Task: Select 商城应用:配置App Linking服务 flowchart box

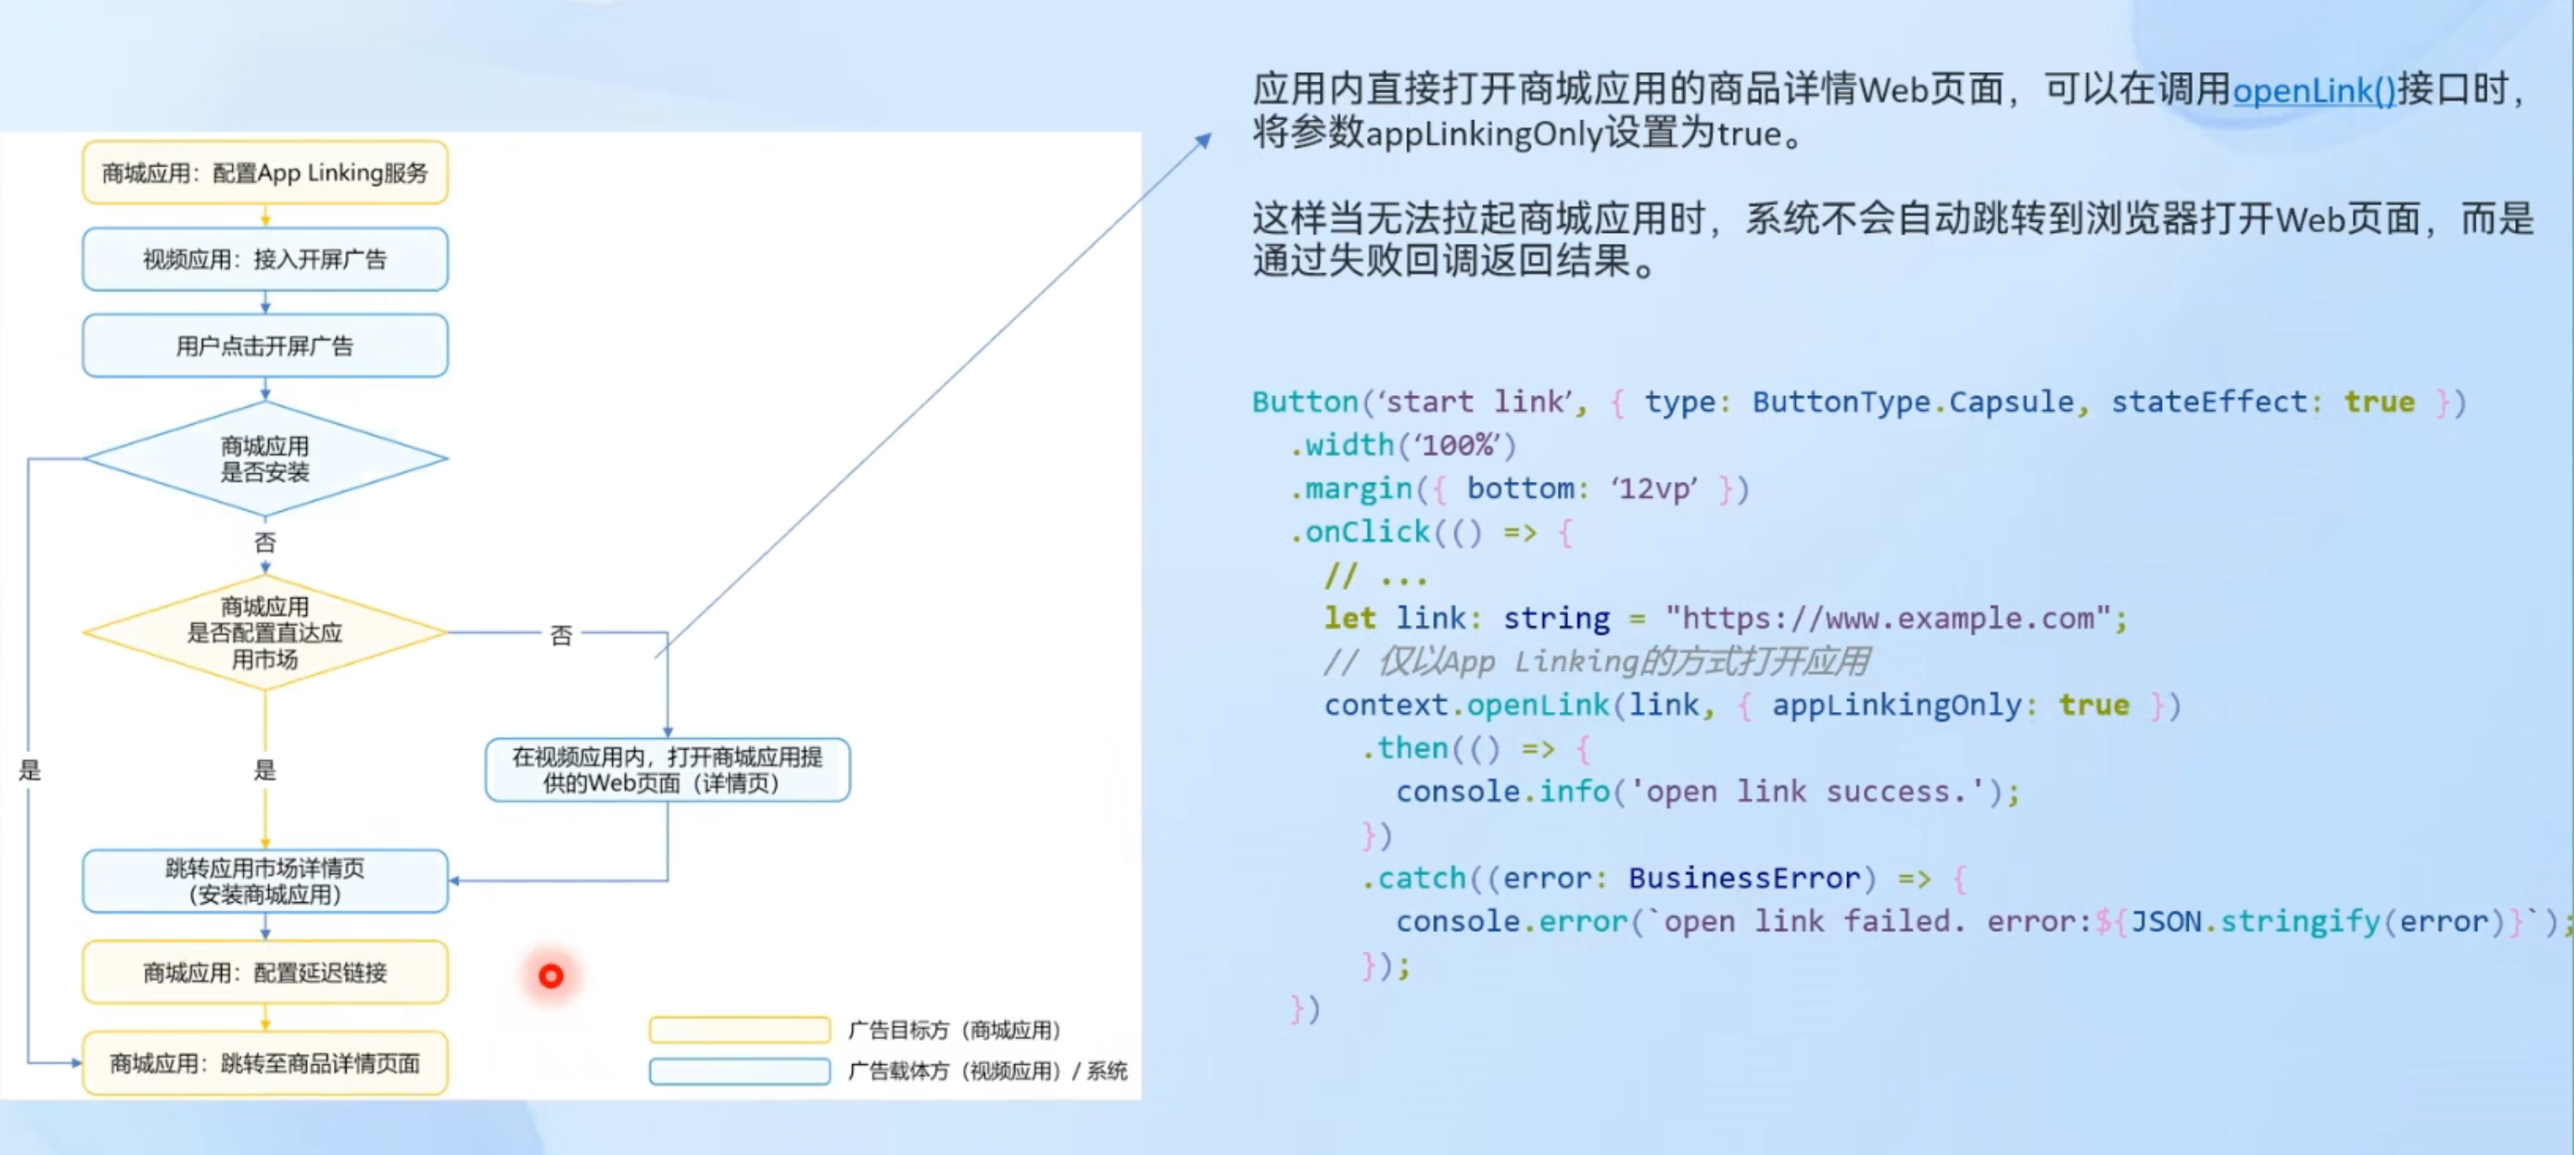Action: [265, 172]
